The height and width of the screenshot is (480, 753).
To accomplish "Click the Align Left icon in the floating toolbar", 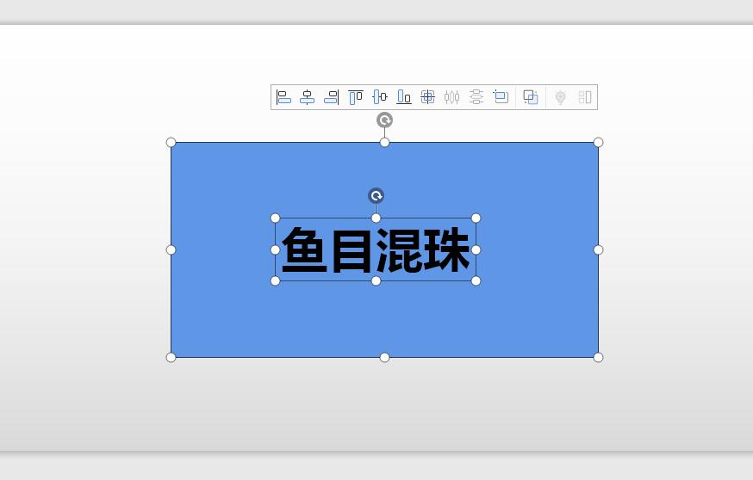I will point(283,97).
